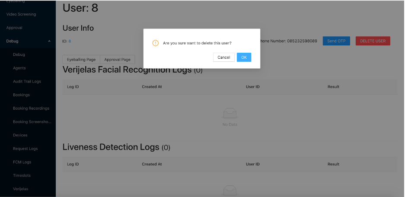Open FCM Logs in sidebar
This screenshot has width=405, height=197.
pos(22,162)
